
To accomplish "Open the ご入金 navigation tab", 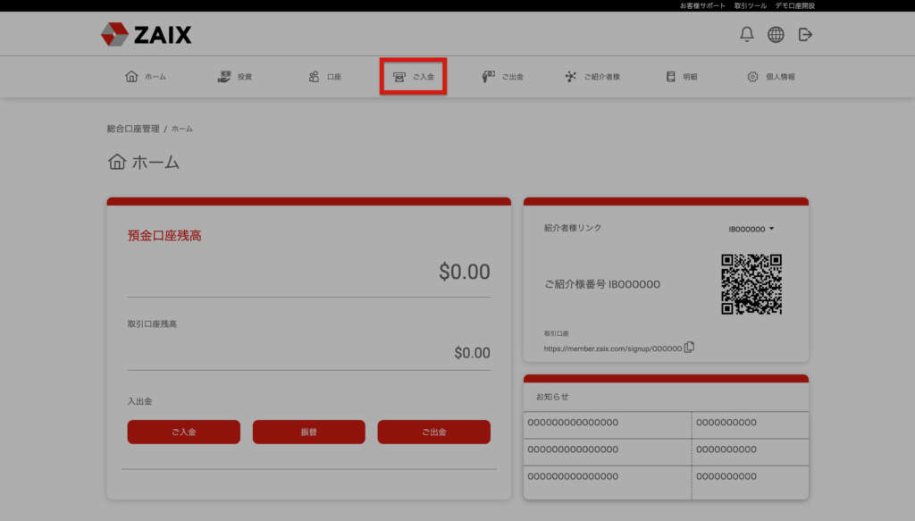I will click(x=413, y=77).
